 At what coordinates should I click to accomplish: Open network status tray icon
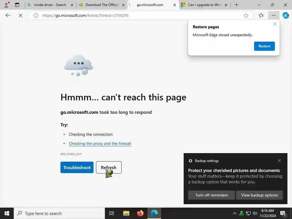tap(248, 213)
